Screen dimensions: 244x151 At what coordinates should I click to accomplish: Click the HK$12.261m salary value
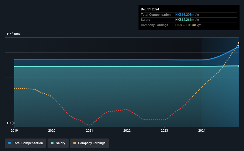pyautogui.click(x=185, y=20)
